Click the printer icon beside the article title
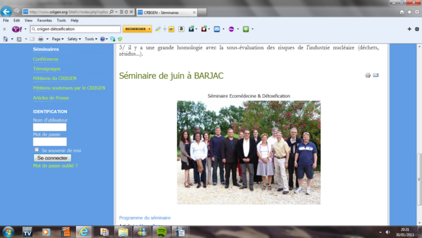The width and height of the screenshot is (422, 238). pyautogui.click(x=368, y=75)
